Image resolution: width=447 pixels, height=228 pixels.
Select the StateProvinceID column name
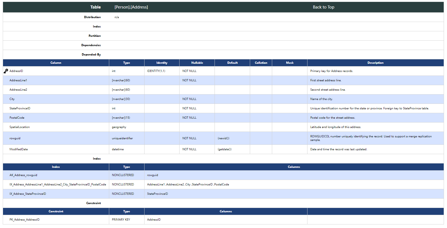pos(20,109)
